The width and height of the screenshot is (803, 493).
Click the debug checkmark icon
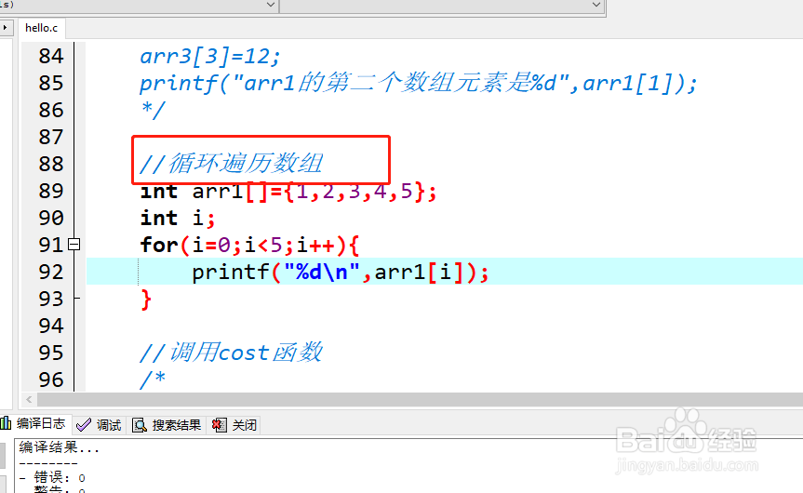point(84,425)
